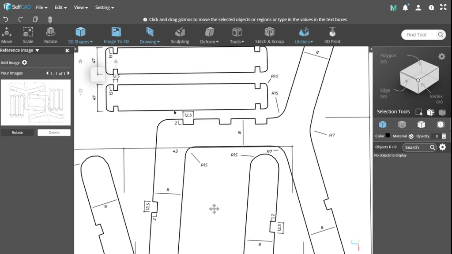The width and height of the screenshot is (452, 254).
Task: Open the black Color swatch
Action: click(388, 136)
